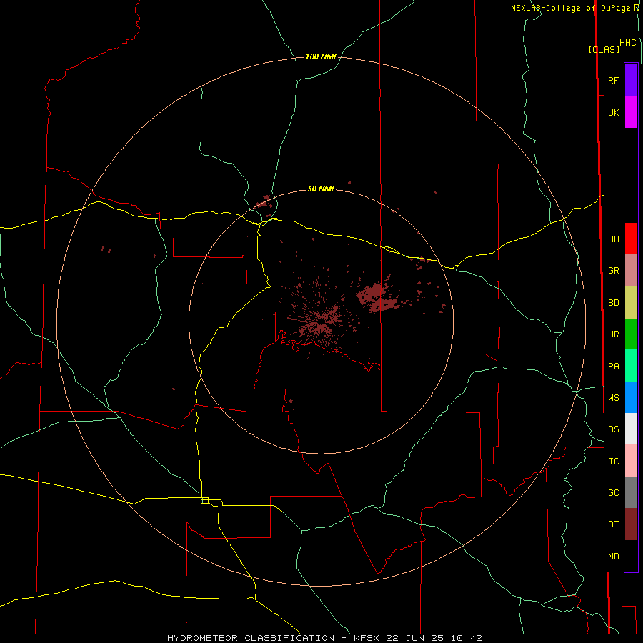
Task: Click the UK legend label
Action: [x=613, y=112]
